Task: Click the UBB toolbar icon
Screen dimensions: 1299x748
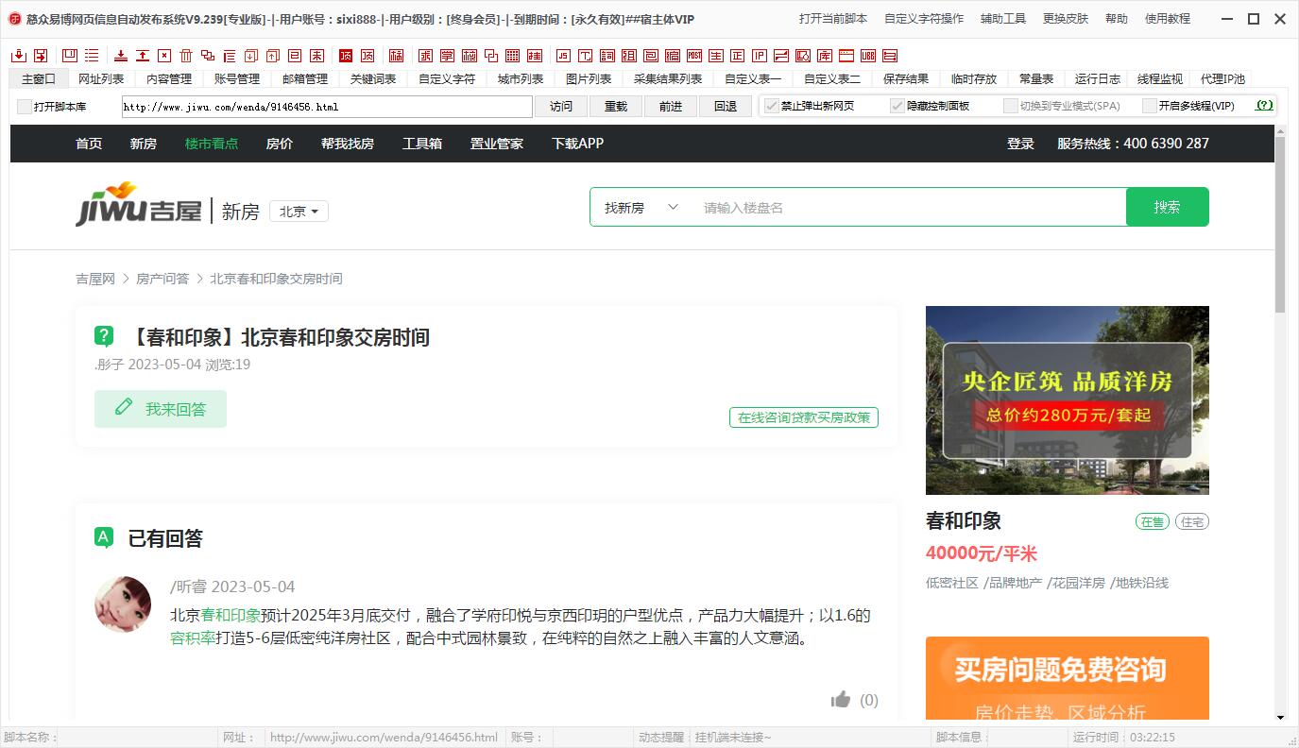Action: pyautogui.click(x=867, y=56)
